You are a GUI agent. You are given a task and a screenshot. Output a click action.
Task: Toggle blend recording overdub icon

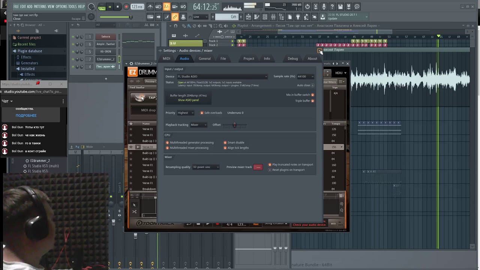(175, 7)
